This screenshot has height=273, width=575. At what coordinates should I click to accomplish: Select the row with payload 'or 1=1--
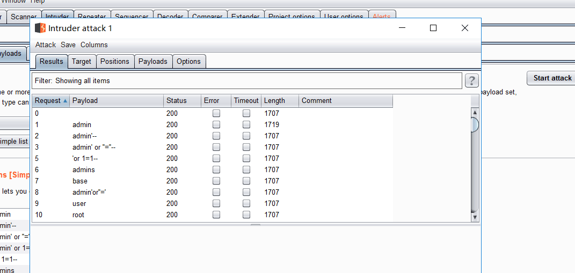tap(212, 158)
